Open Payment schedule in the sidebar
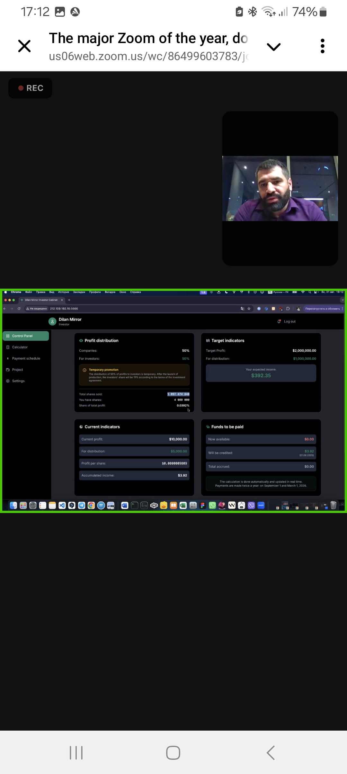Image resolution: width=347 pixels, height=774 pixels. (26, 358)
